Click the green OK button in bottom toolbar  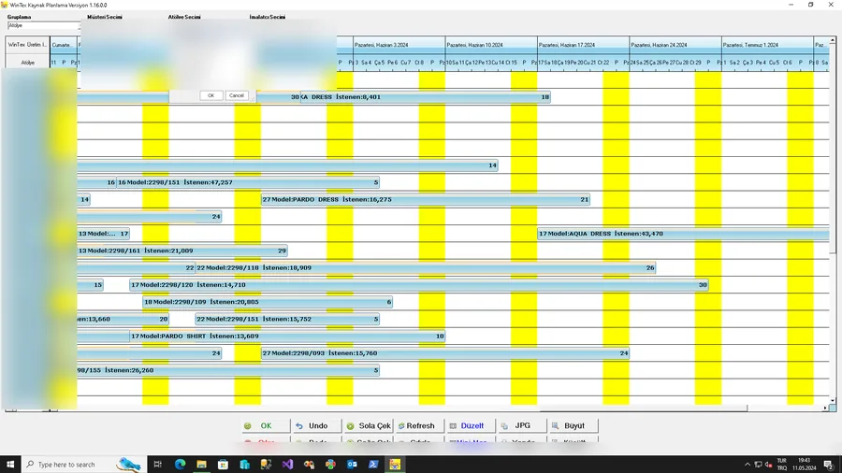[266, 426]
